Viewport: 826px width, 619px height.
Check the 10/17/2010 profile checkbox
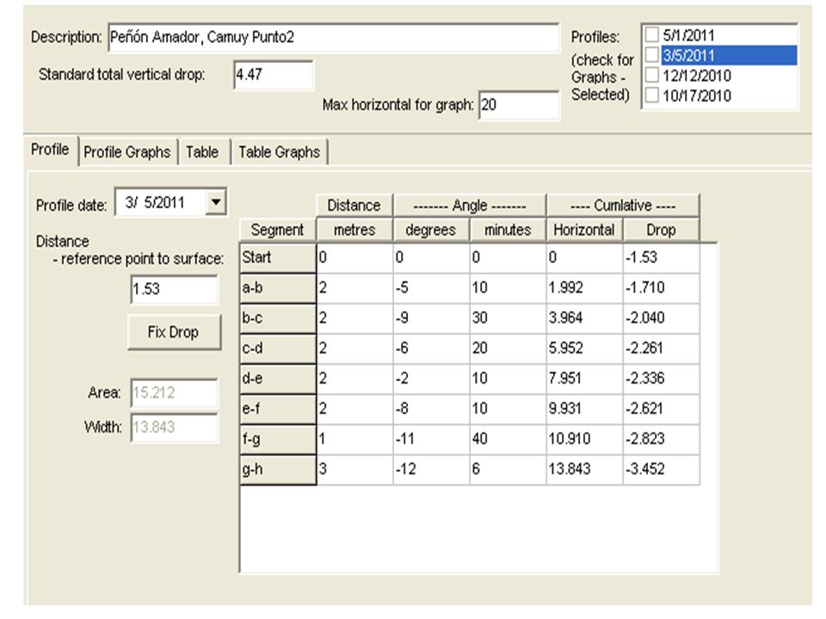coord(651,95)
